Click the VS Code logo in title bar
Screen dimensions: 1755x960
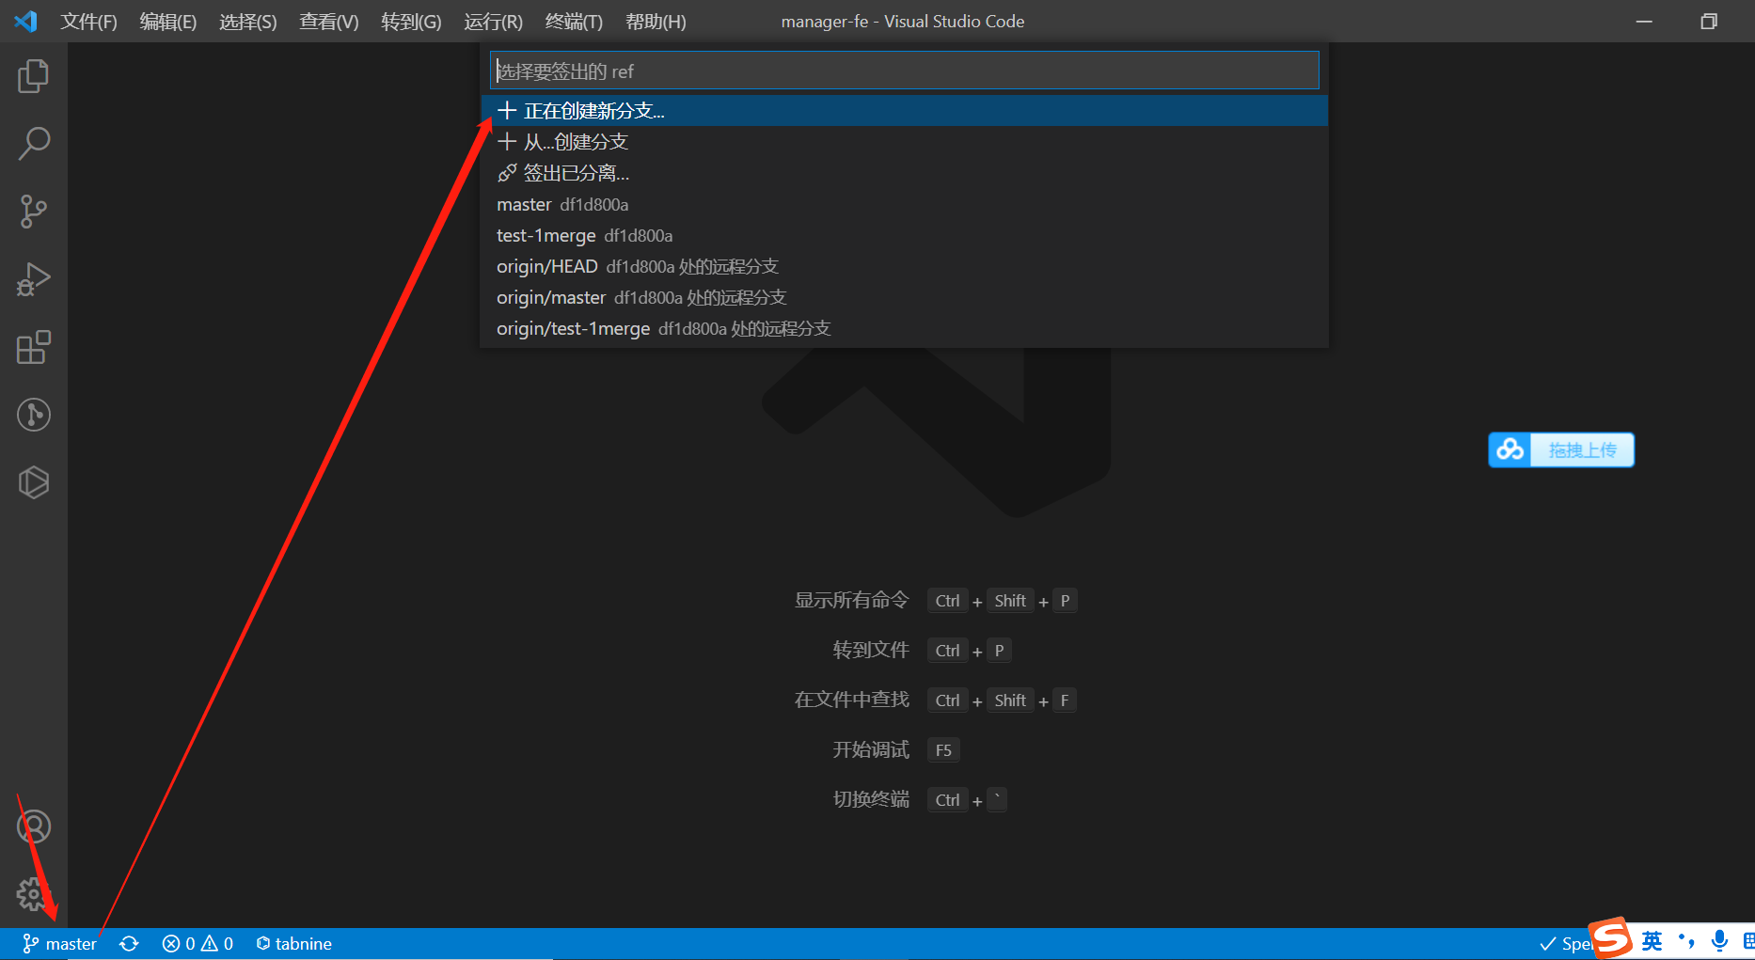(x=26, y=21)
